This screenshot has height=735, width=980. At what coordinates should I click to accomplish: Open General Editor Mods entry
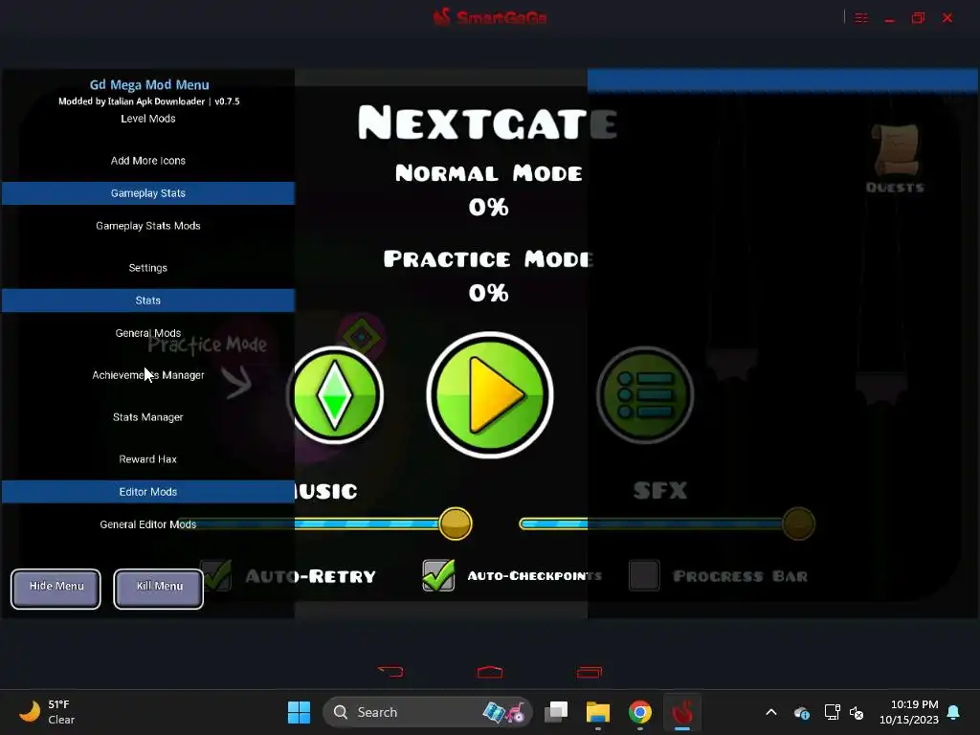(x=148, y=524)
